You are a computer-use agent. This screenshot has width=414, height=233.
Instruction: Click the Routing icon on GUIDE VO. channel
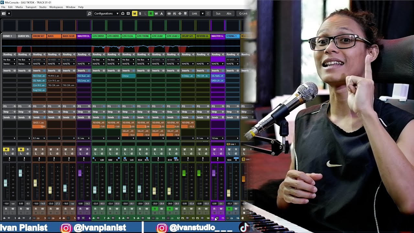pyautogui.click(x=29, y=54)
